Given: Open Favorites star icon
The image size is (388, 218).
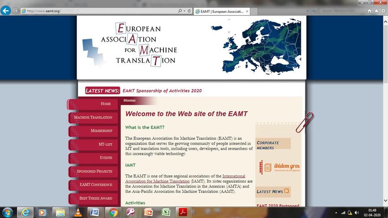Looking at the screenshot, I should [377, 11].
